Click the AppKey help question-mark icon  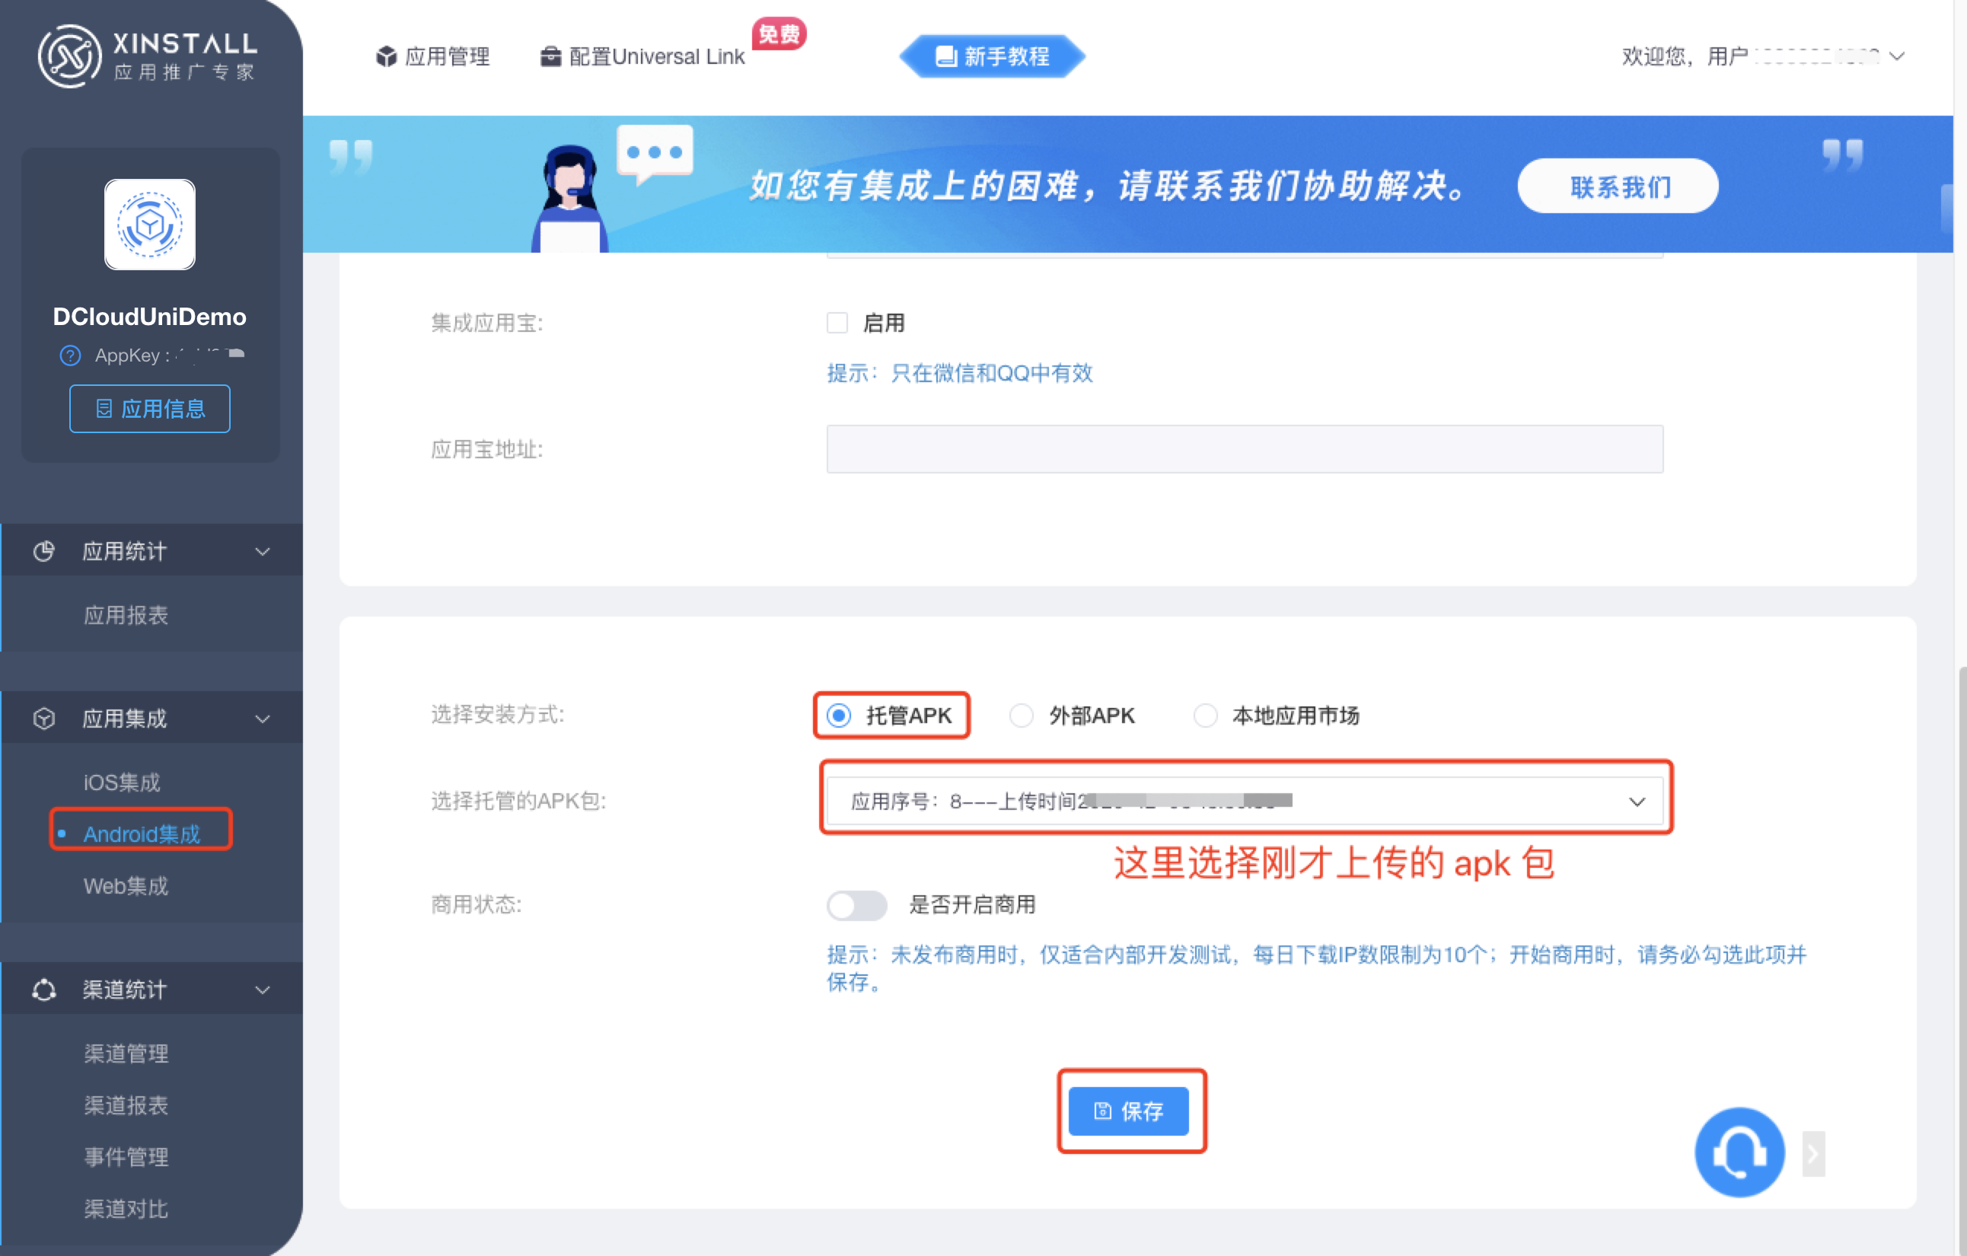(x=70, y=355)
